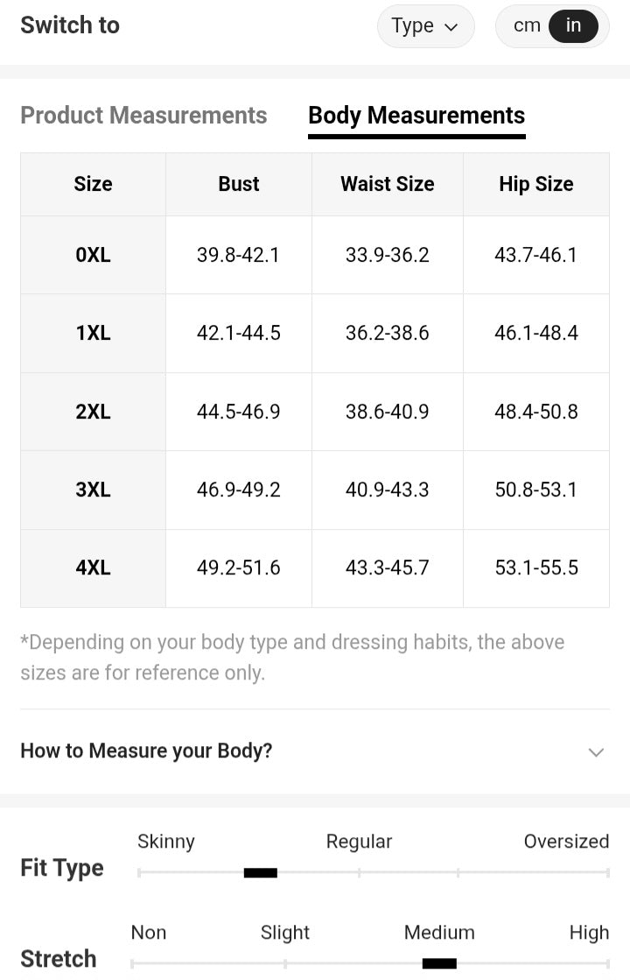The image size is (630, 980).
Task: Select the 1XL size row
Action: pos(93,333)
